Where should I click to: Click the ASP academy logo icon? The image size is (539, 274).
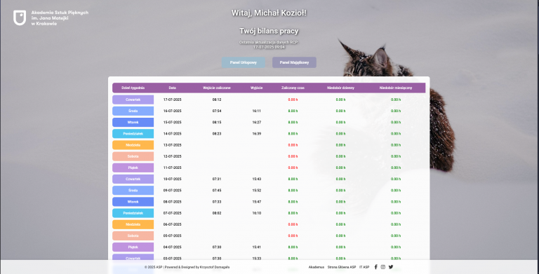coord(20,18)
